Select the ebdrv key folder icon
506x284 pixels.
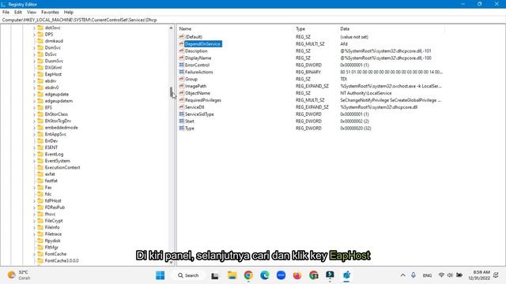coord(40,80)
